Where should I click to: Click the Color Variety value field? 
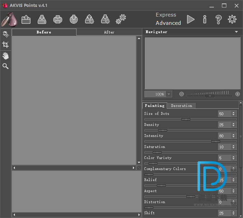point(224,158)
